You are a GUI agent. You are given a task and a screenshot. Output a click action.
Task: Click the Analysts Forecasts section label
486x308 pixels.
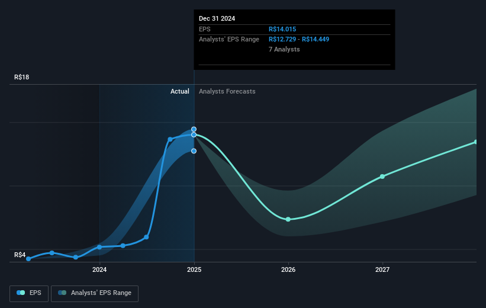(x=227, y=91)
